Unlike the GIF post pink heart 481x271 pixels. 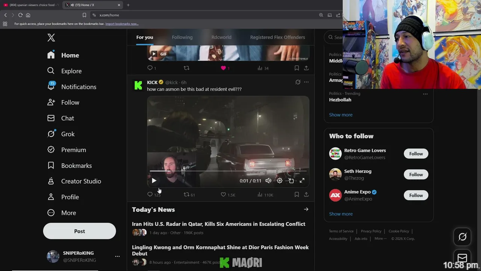(x=223, y=68)
